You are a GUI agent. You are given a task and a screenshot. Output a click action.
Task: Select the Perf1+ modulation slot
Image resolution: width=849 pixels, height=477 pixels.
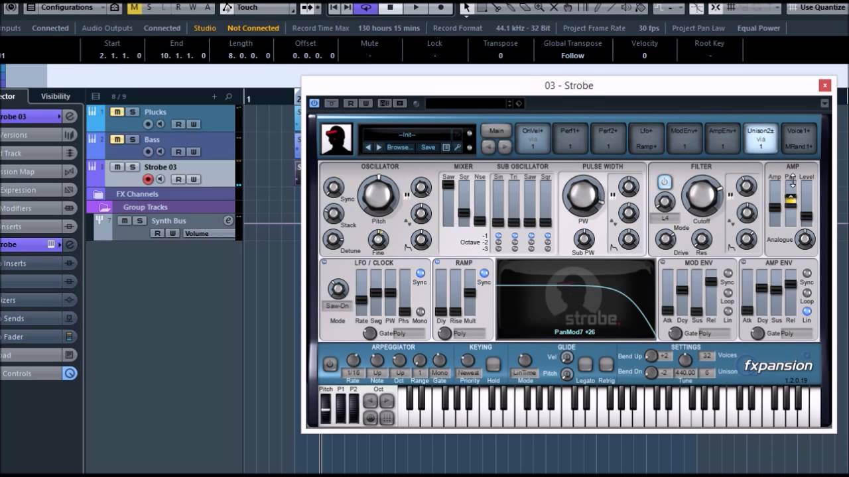[570, 138]
